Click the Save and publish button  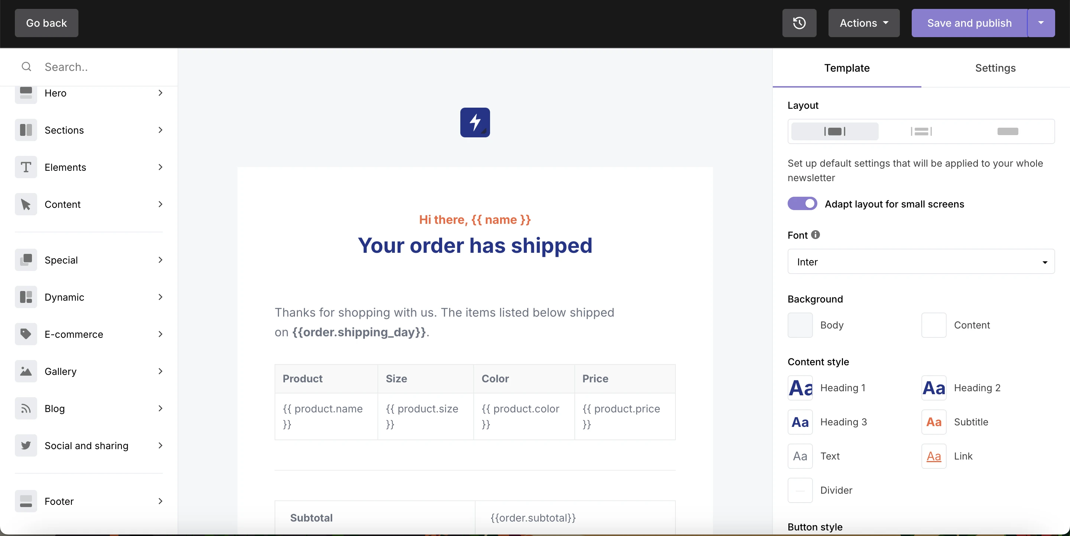[x=969, y=23]
